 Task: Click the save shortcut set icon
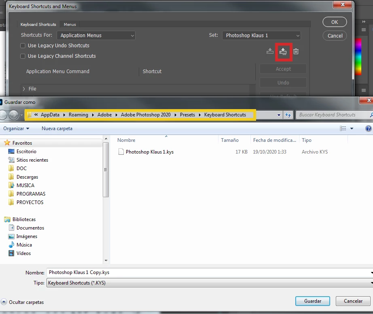270,51
